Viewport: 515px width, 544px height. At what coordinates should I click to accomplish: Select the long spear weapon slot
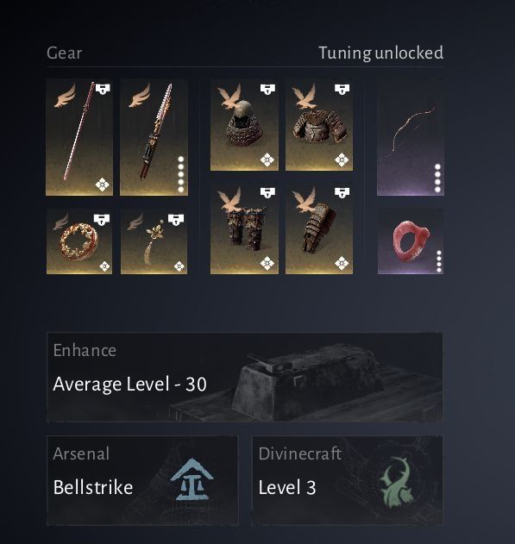79,137
